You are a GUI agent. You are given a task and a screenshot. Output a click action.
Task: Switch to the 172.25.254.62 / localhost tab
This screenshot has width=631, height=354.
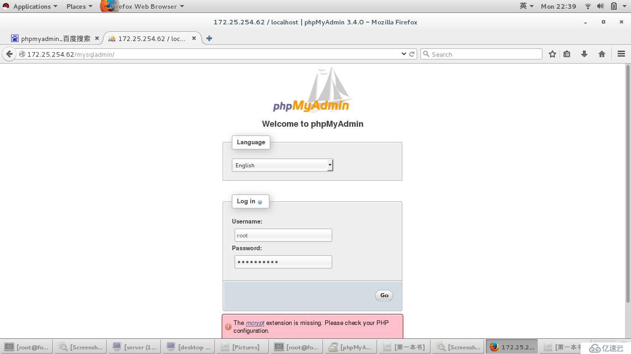tap(152, 39)
